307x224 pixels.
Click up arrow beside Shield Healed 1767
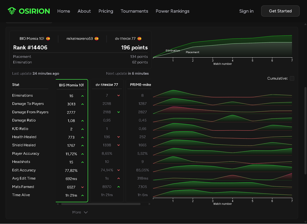click(82, 145)
